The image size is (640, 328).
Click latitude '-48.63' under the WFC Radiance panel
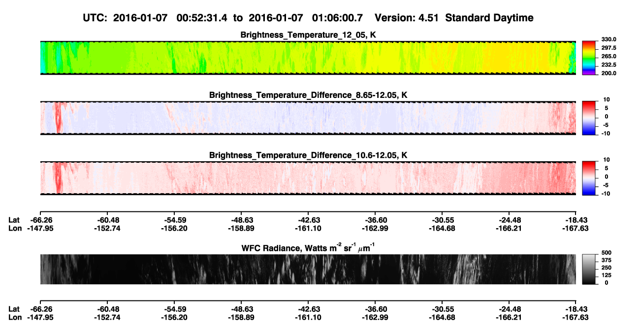242,309
